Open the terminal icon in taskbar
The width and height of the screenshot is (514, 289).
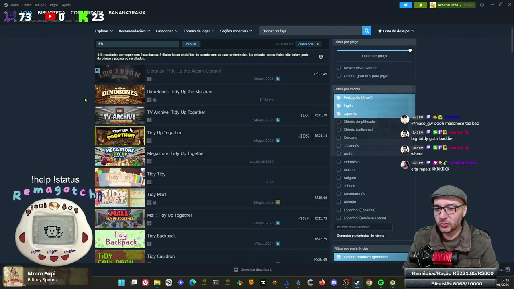click(216, 283)
